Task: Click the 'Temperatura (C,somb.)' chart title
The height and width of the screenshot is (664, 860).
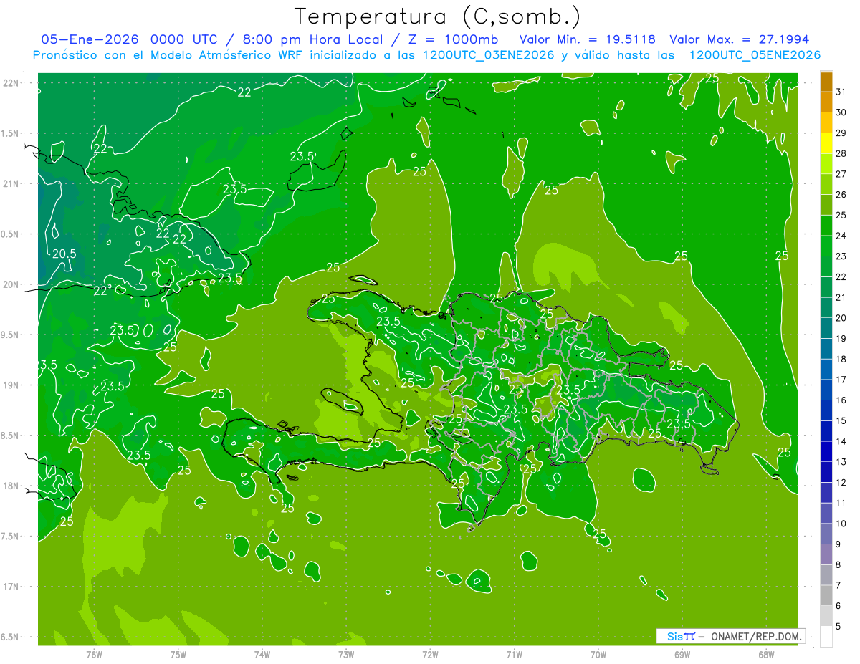Action: point(437,16)
